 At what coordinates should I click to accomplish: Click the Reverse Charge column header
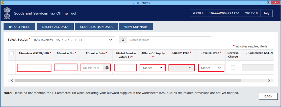point(233,55)
